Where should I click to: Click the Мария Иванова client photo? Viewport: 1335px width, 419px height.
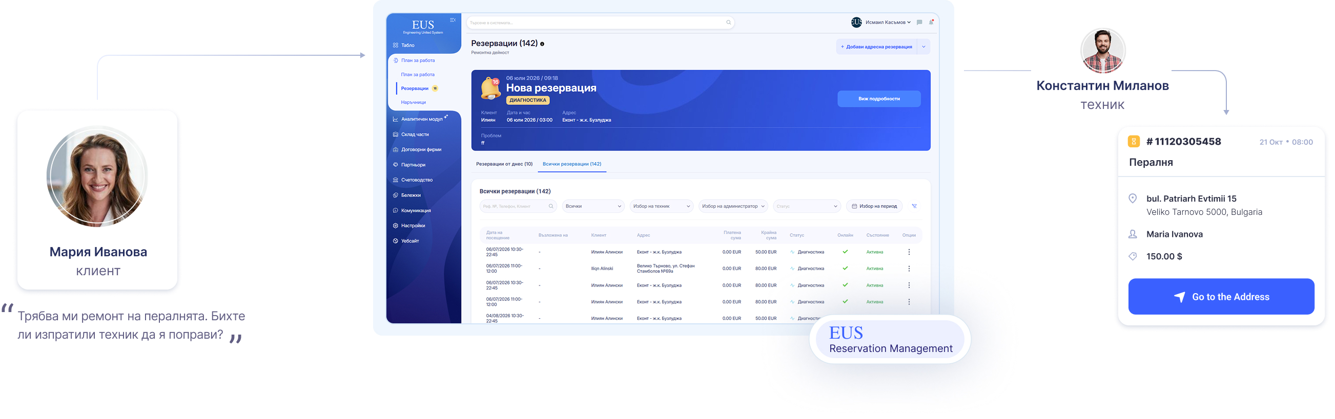pos(97,177)
